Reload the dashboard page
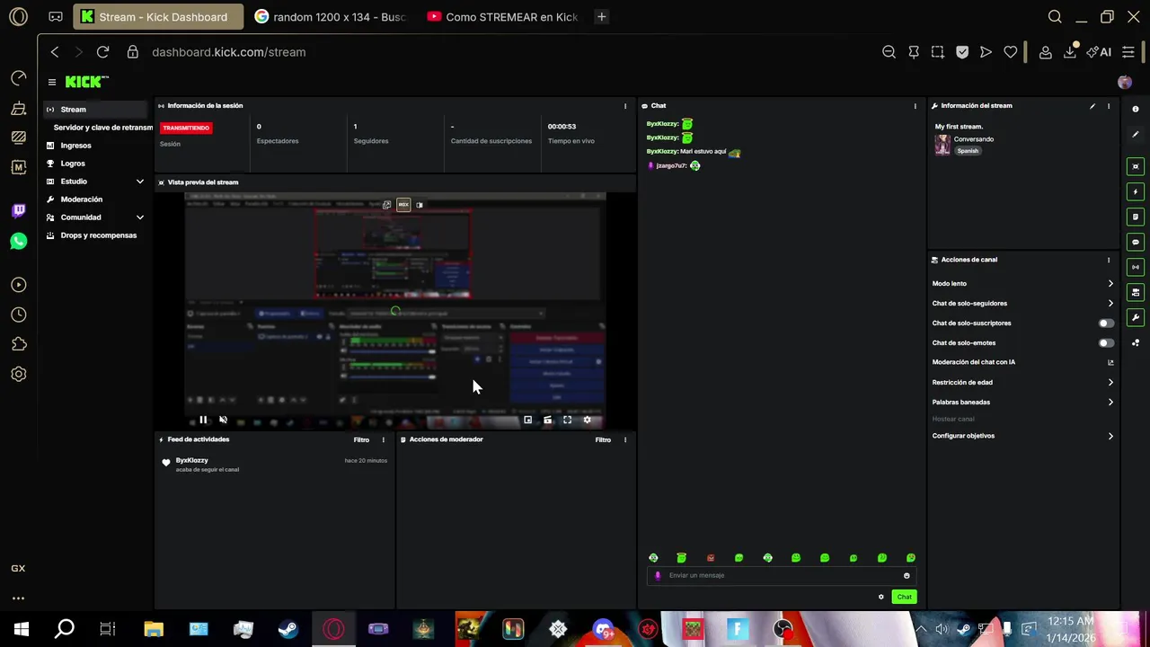Screen dimensions: 1150x647 click(102, 52)
